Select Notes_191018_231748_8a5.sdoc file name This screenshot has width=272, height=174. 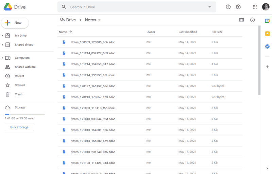pos(93,152)
